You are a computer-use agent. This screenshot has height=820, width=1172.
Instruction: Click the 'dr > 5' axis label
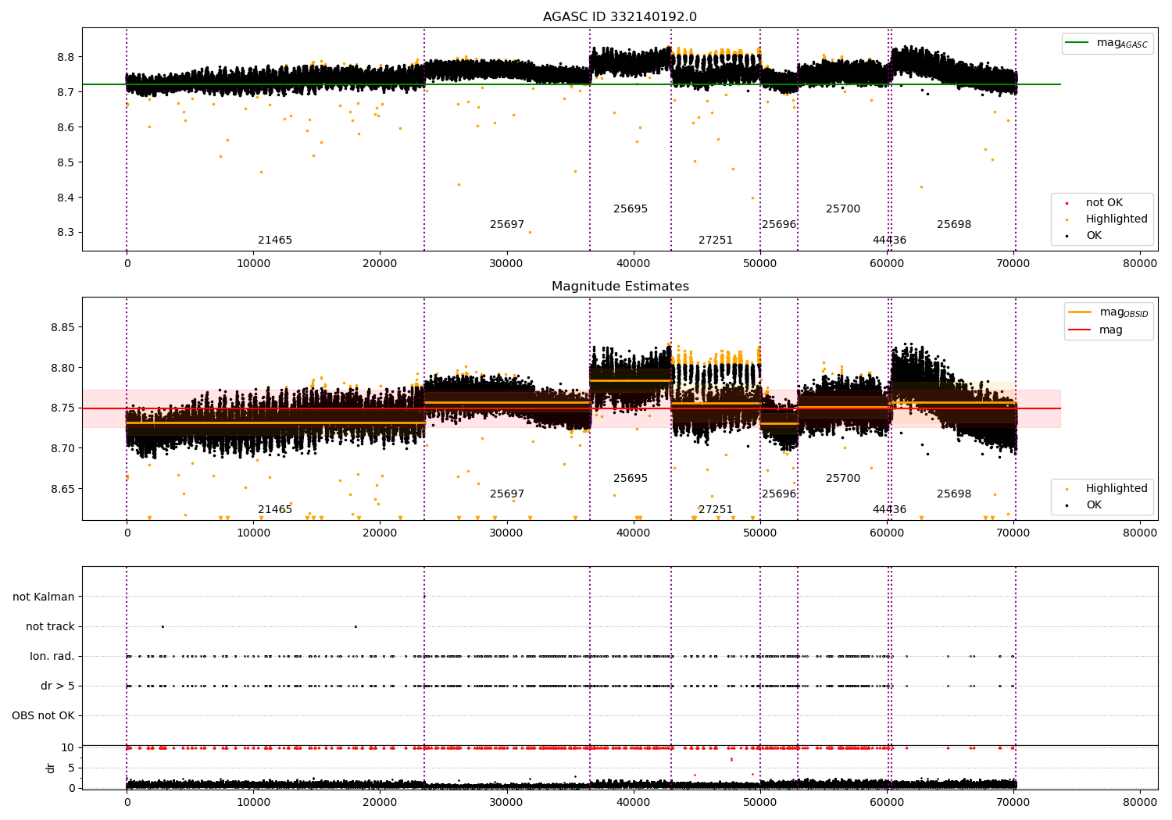click(x=58, y=686)
